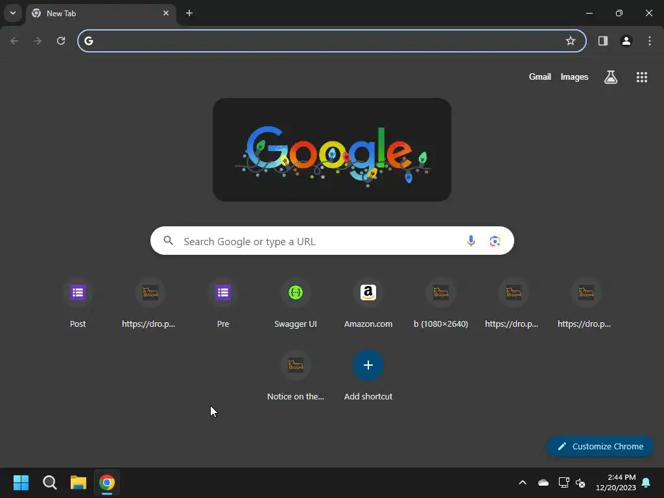Open Chrome's three-dot menu
Viewport: 664px width, 498px height.
pos(650,41)
